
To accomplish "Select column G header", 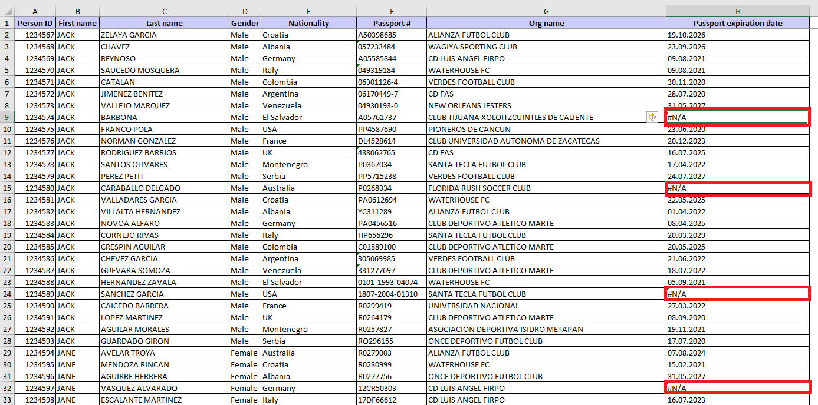I will pyautogui.click(x=546, y=11).
